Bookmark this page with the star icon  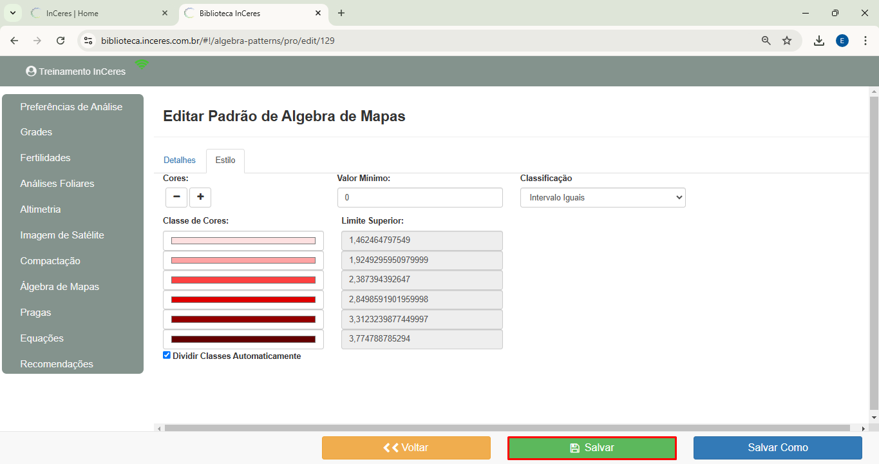tap(787, 41)
